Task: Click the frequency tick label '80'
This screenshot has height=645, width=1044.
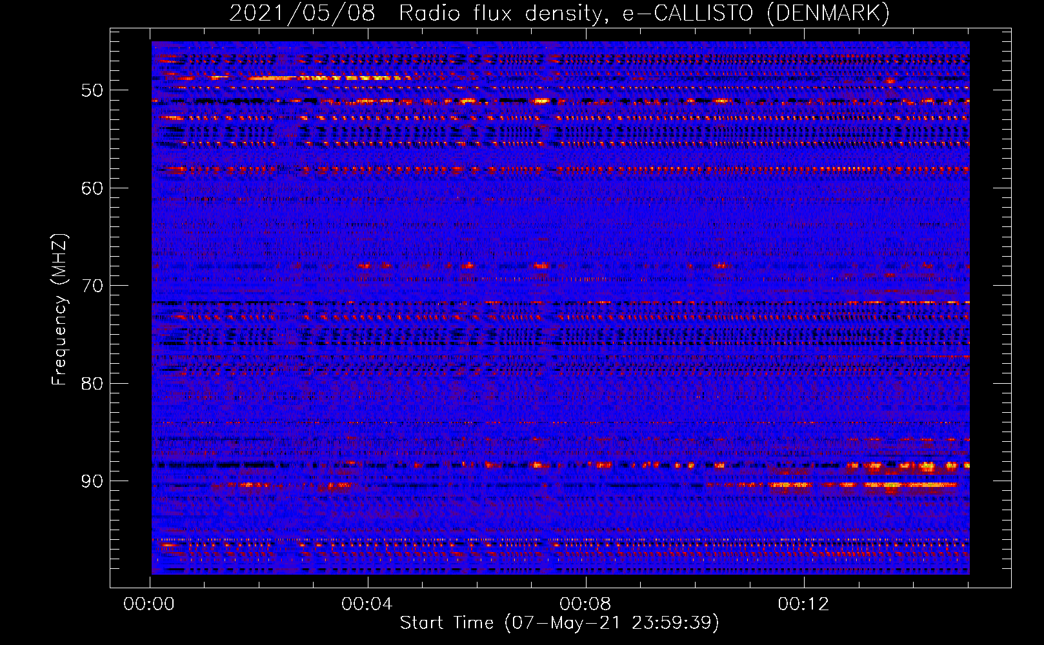Action: [92, 384]
